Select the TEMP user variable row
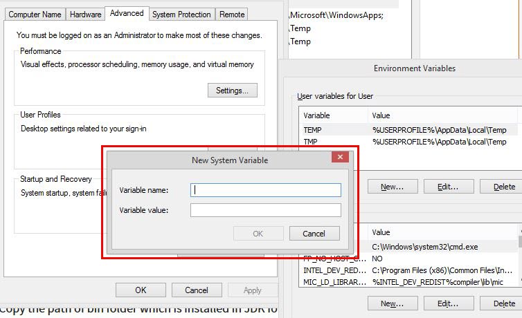The height and width of the screenshot is (318, 522). pos(408,130)
